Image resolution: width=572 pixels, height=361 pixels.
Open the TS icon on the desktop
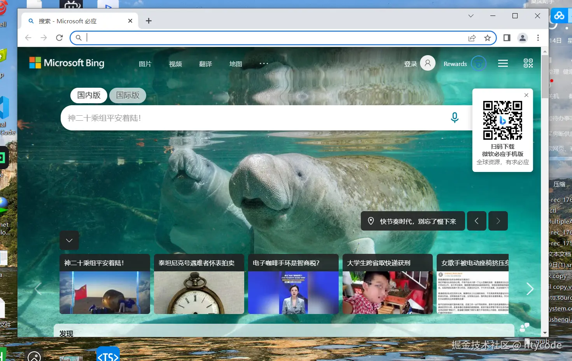[108, 354]
